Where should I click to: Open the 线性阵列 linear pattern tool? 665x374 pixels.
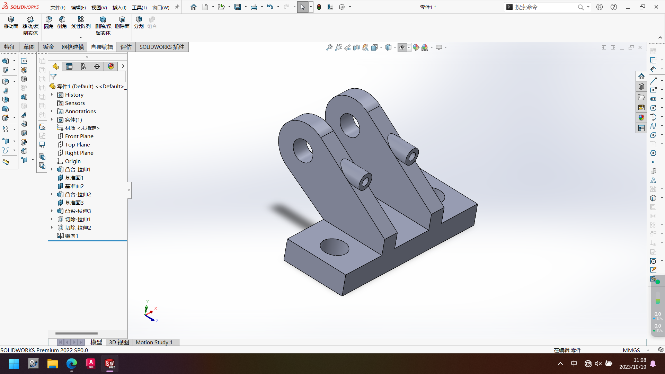click(81, 23)
